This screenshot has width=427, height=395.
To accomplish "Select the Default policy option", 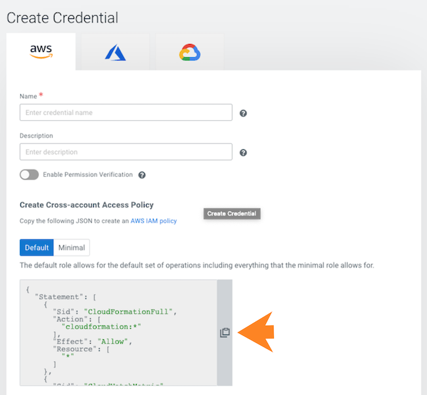I will tap(37, 248).
